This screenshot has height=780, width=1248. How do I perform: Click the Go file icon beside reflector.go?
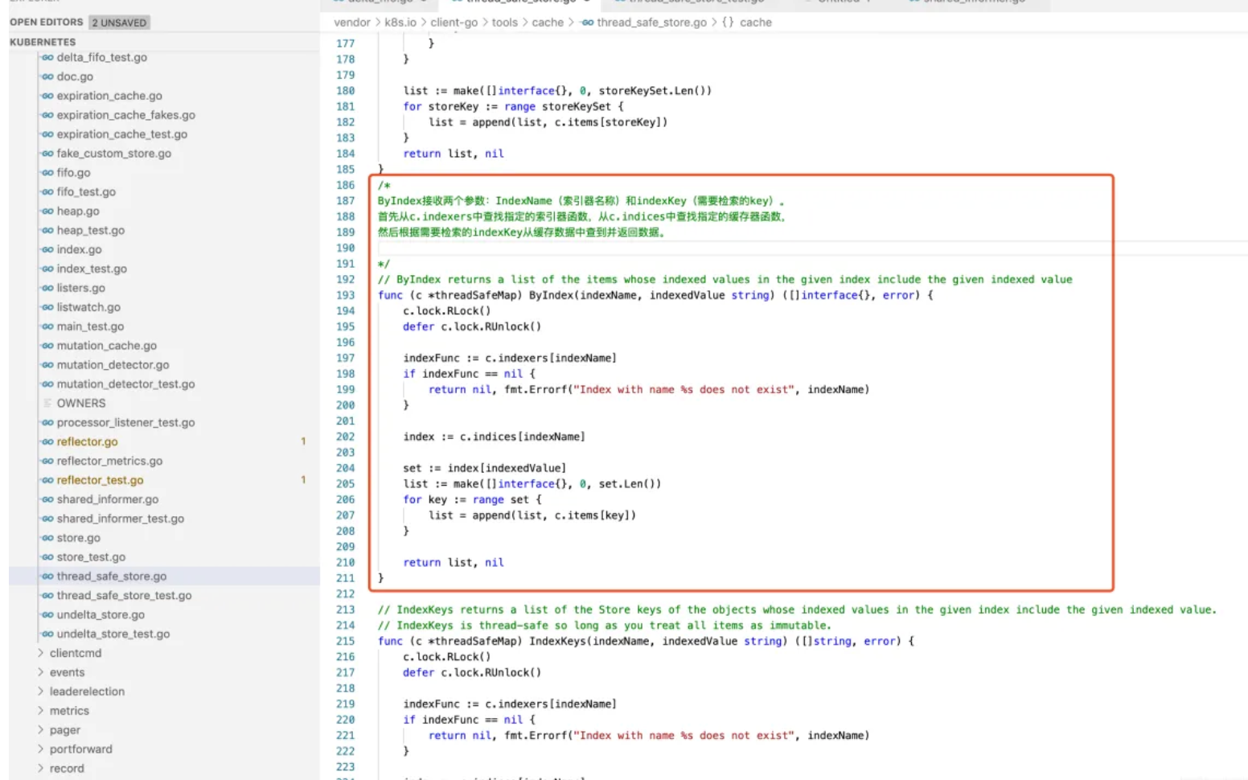pyautogui.click(x=47, y=441)
